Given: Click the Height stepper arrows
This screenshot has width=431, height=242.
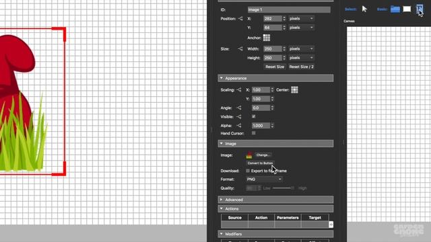Looking at the screenshot, I should (284, 58).
